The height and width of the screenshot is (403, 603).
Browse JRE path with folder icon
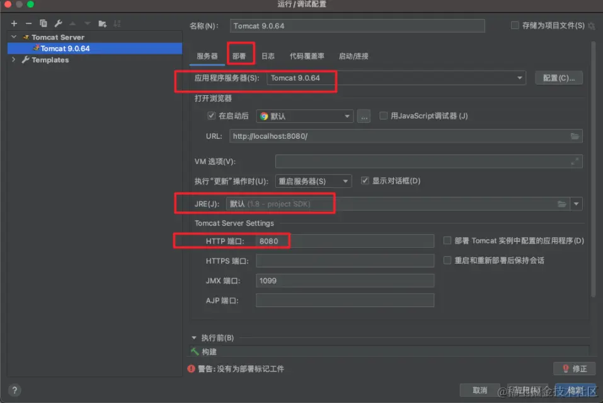pyautogui.click(x=562, y=204)
